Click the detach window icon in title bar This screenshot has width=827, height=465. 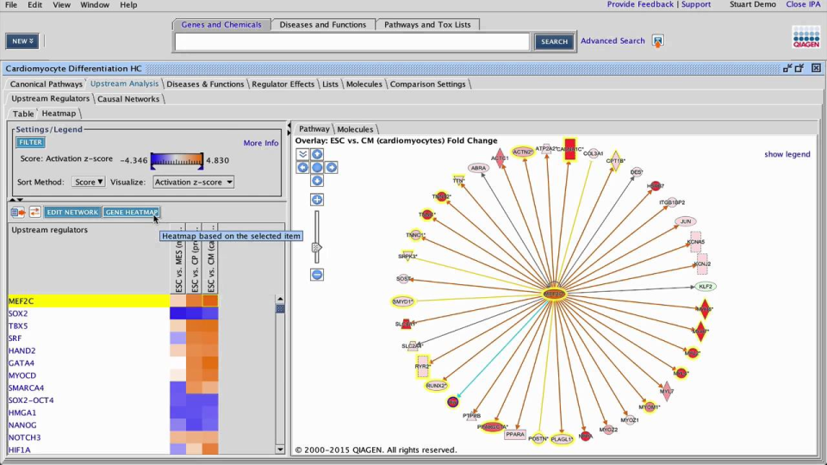pyautogui.click(x=787, y=69)
